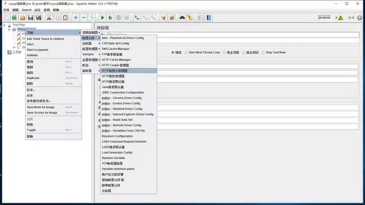
Task: Click the green Start run toolbar icon
Action: tap(102, 18)
